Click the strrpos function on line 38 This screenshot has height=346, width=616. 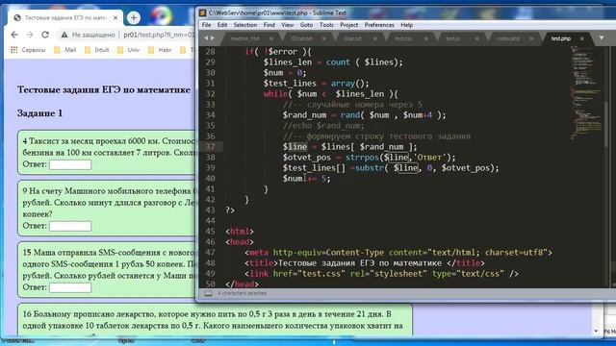click(362, 158)
